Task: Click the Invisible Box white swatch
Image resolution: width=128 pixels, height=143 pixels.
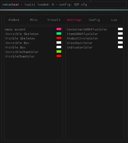Action: coord(59,42)
